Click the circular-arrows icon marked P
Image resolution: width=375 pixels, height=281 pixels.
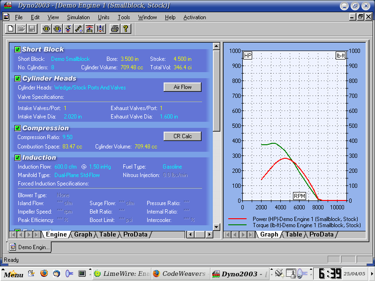click(57, 29)
